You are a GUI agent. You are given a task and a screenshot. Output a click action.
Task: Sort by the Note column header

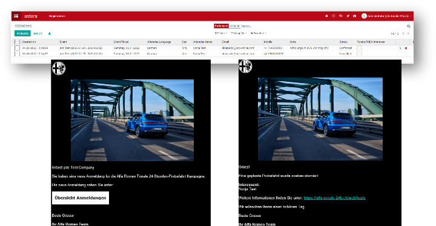click(x=293, y=42)
